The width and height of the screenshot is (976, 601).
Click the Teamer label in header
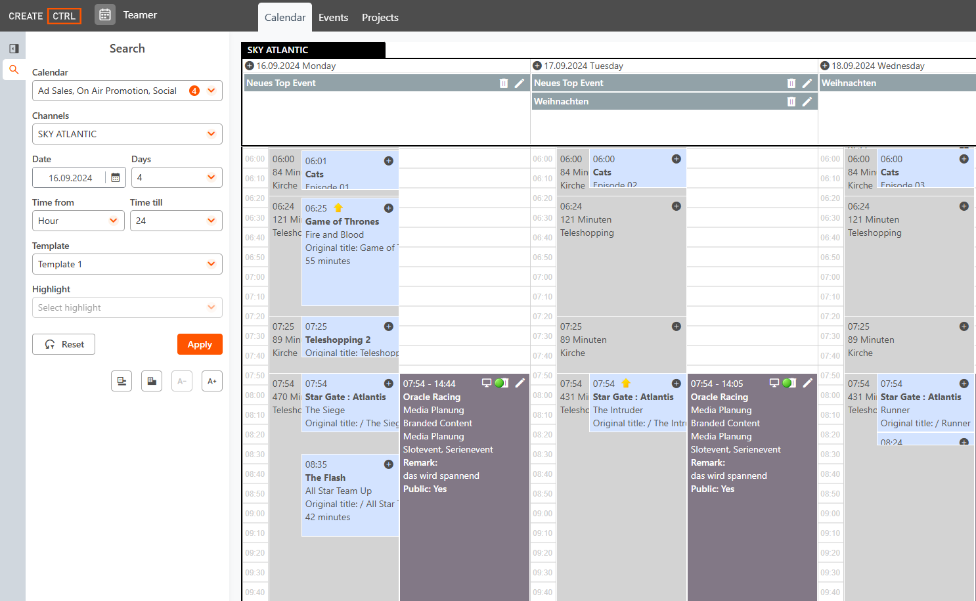[x=140, y=14]
